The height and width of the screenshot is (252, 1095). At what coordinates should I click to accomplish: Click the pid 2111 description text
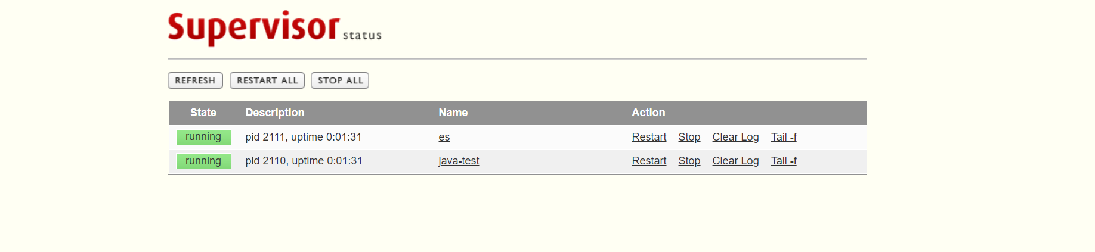click(x=303, y=137)
